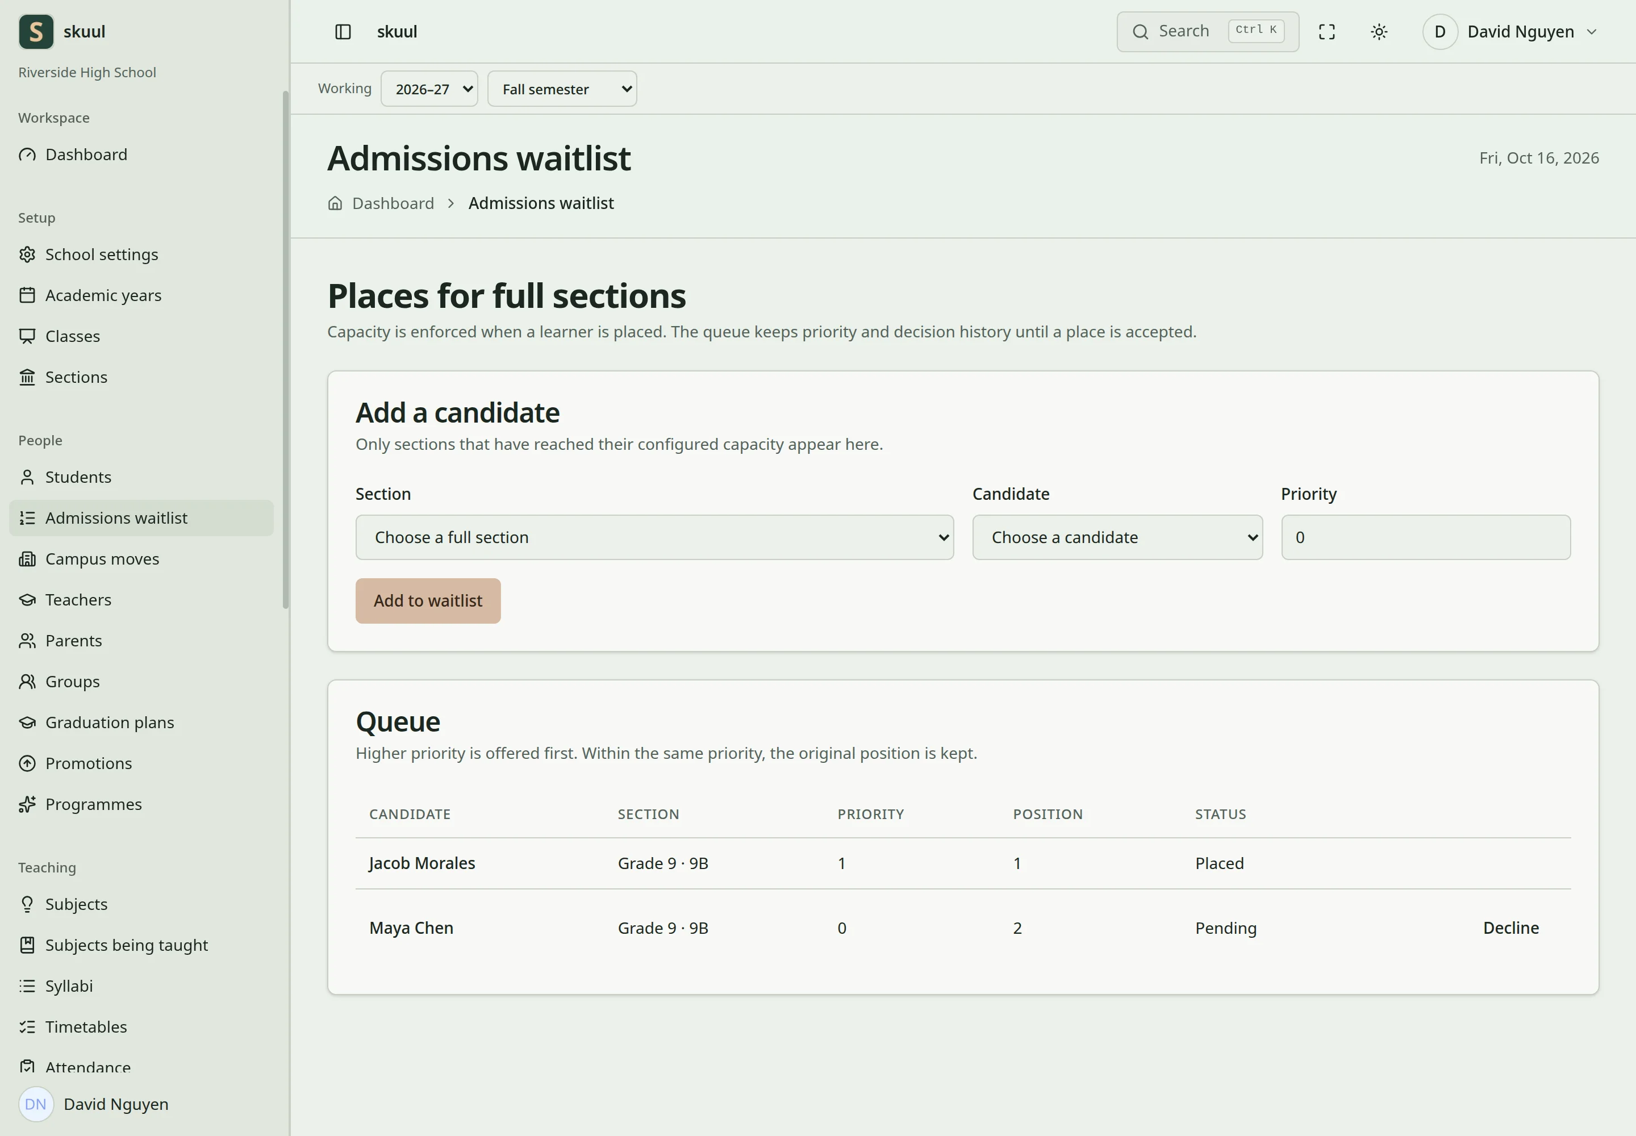Image resolution: width=1636 pixels, height=1136 pixels.
Task: Click the Pending status for Maya Chen
Action: click(1225, 928)
